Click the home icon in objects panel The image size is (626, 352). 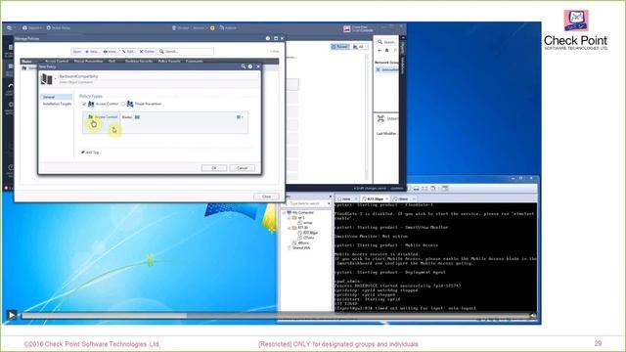point(387,50)
